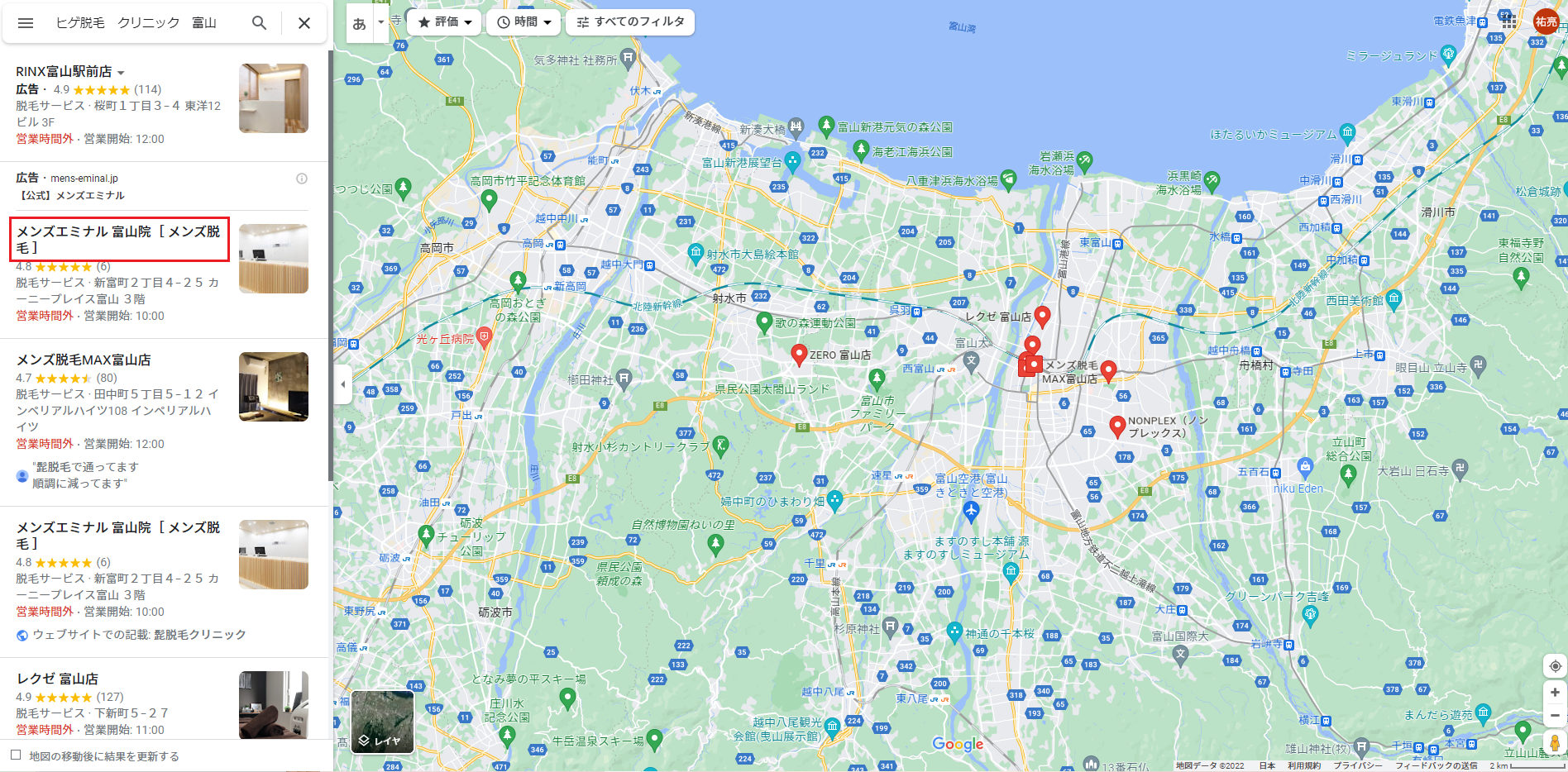Click the 富山新港展望台 marker

point(792,160)
